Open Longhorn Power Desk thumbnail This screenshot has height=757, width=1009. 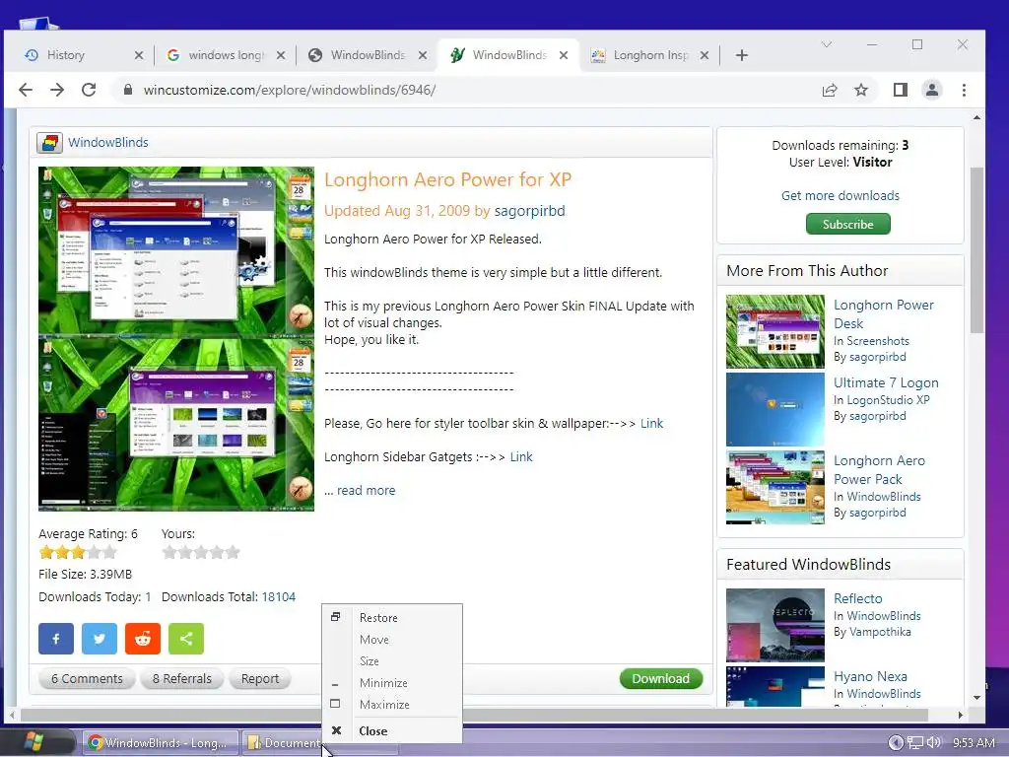[x=775, y=331]
